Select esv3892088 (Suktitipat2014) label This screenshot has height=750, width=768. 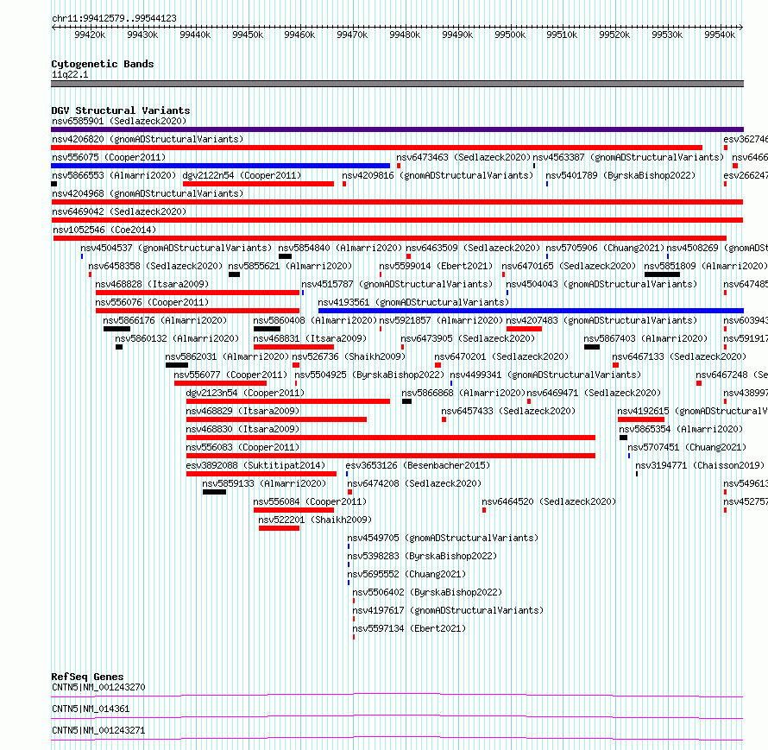[255, 465]
